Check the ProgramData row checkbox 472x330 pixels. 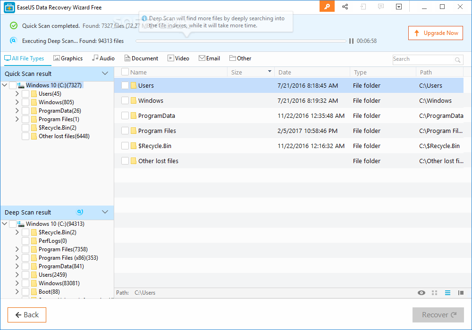click(125, 116)
